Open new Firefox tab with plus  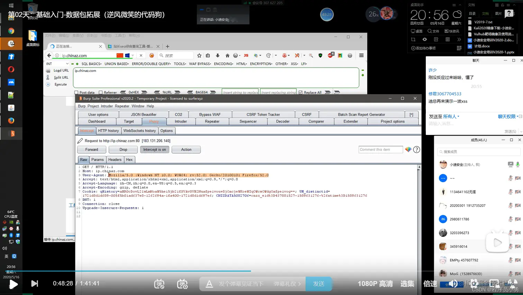[167, 46]
